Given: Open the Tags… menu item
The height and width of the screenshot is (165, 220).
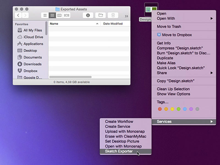Looking at the screenshot, I should point(184,102).
